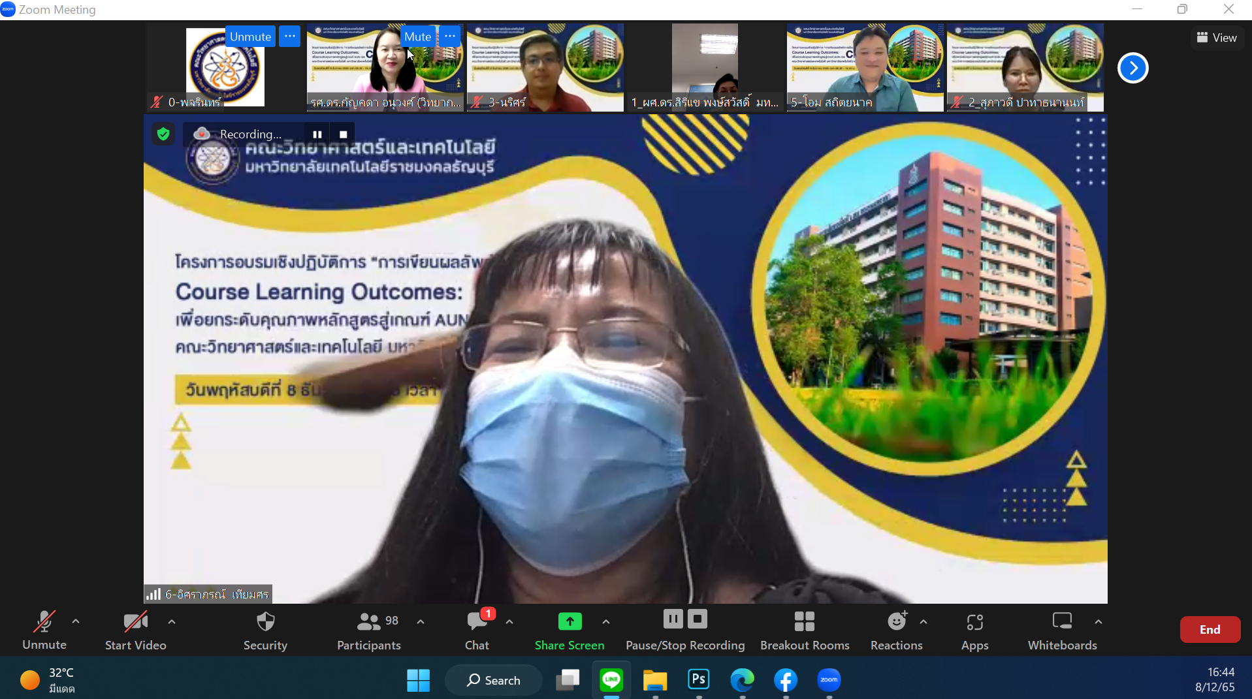Pause the recording from the bottom toolbar
Viewport: 1252px width, 699px height.
(673, 619)
